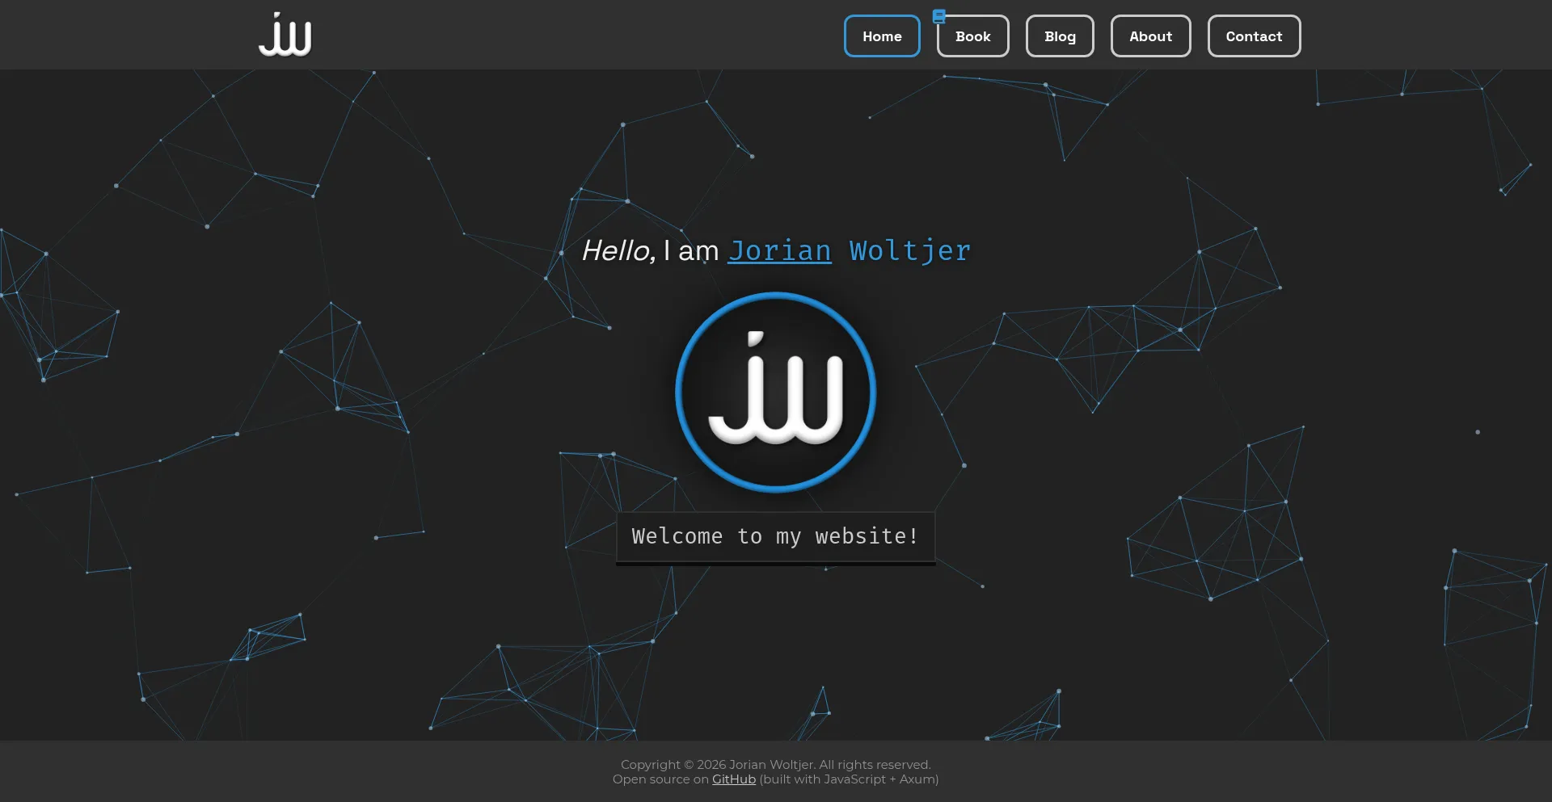The width and height of the screenshot is (1552, 802).
Task: Open the Blog section
Action: (1060, 36)
